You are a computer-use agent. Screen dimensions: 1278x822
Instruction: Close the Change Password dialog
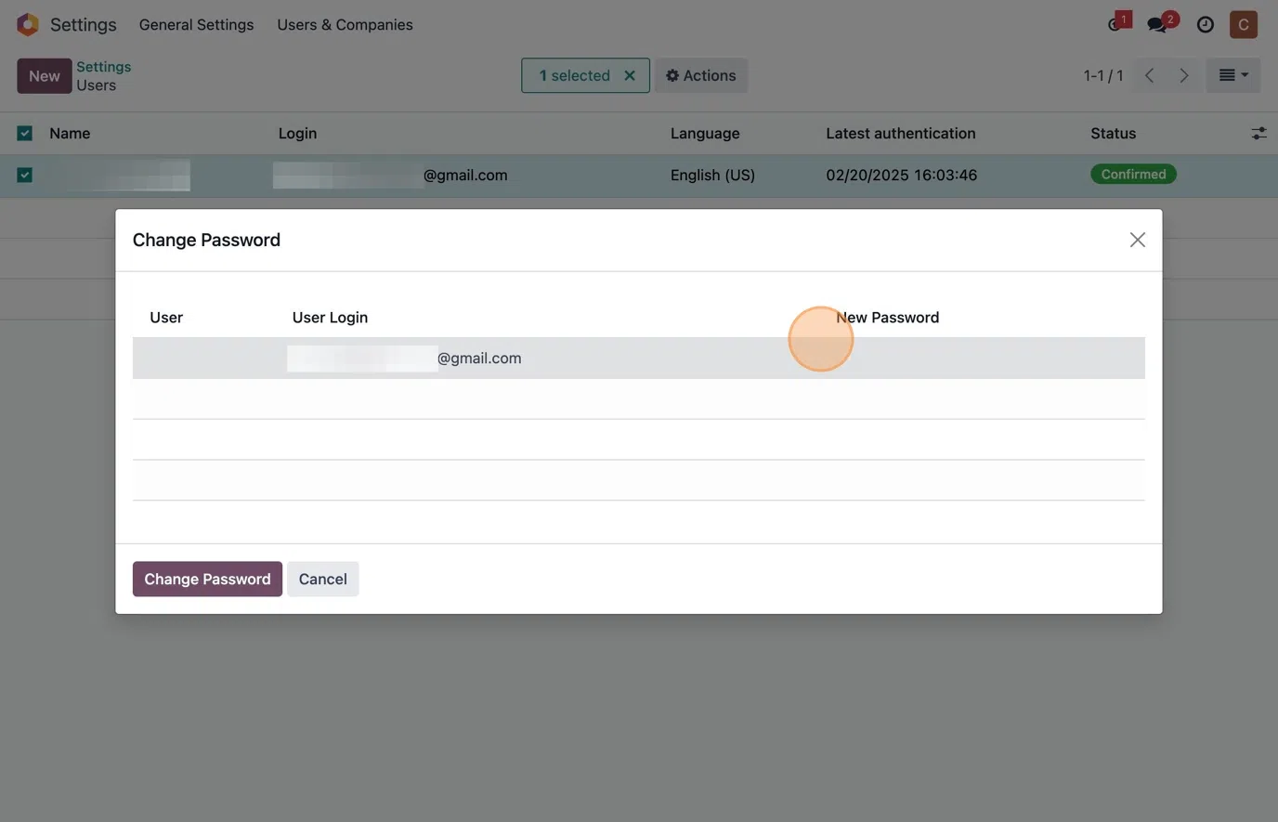pos(1137,240)
